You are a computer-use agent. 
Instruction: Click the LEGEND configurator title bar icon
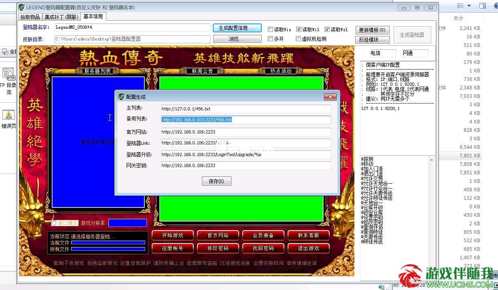click(22, 7)
